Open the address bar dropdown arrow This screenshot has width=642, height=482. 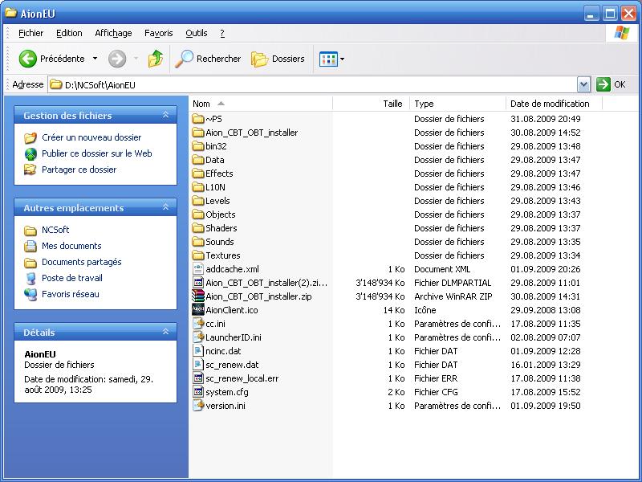[583, 84]
